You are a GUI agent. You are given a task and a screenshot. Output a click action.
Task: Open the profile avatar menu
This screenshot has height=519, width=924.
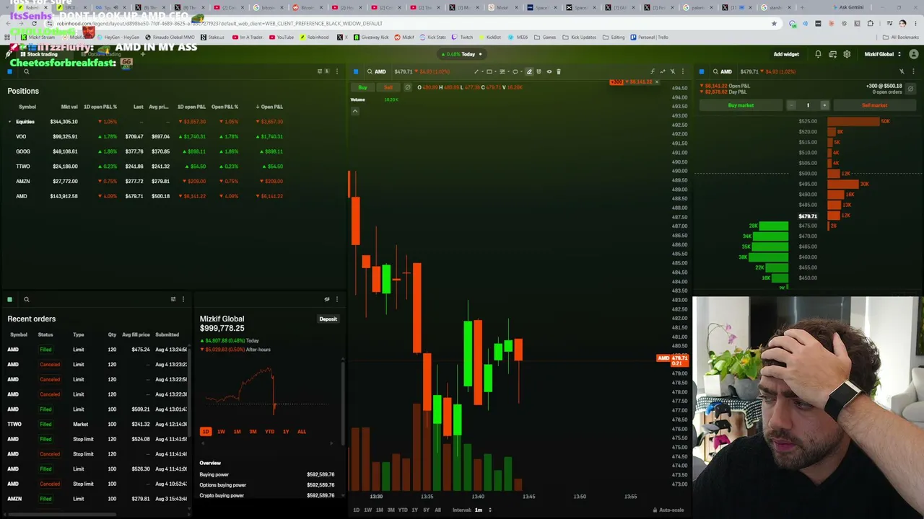pyautogui.click(x=914, y=54)
